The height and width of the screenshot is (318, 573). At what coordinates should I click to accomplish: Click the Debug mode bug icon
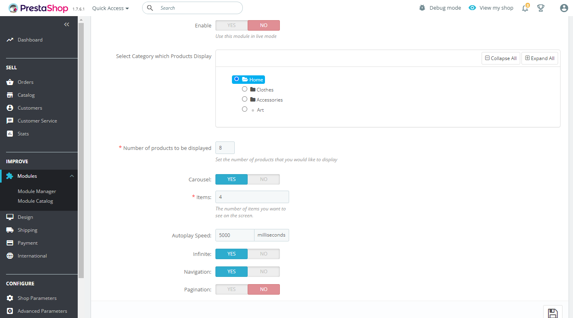click(422, 8)
